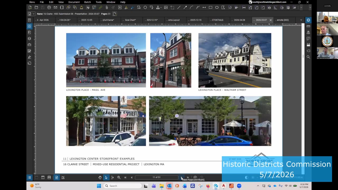Screen dimensions: 338x190
Task: Open the Document menu
Action: (x=74, y=2)
